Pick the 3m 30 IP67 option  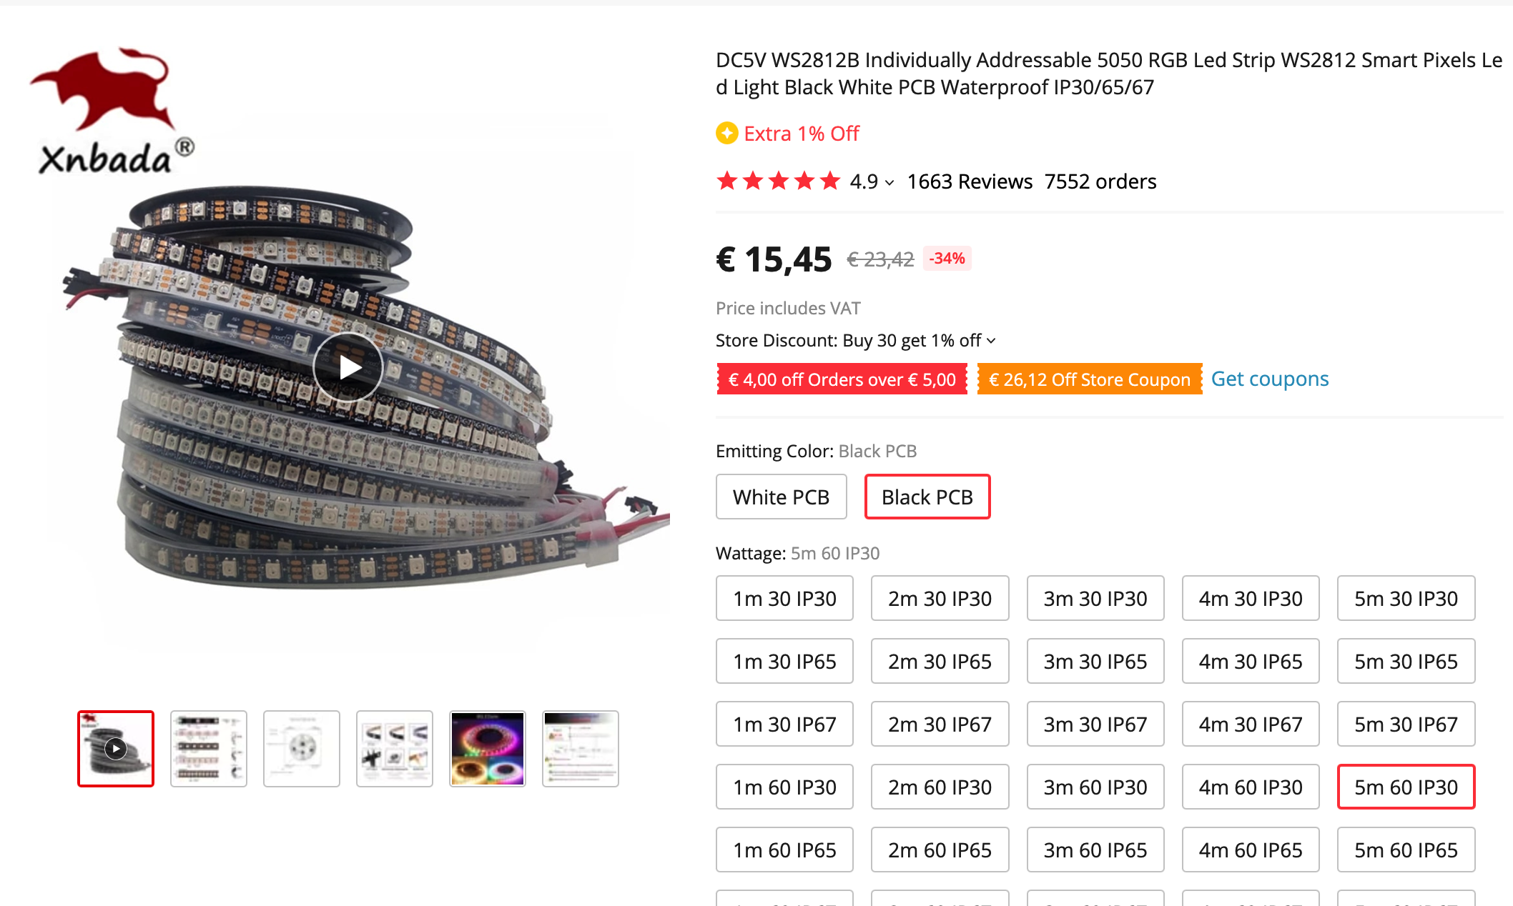(x=1095, y=725)
